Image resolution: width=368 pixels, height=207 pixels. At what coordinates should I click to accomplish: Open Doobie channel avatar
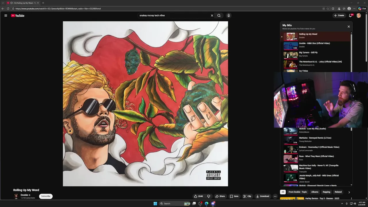pyautogui.click(x=16, y=196)
